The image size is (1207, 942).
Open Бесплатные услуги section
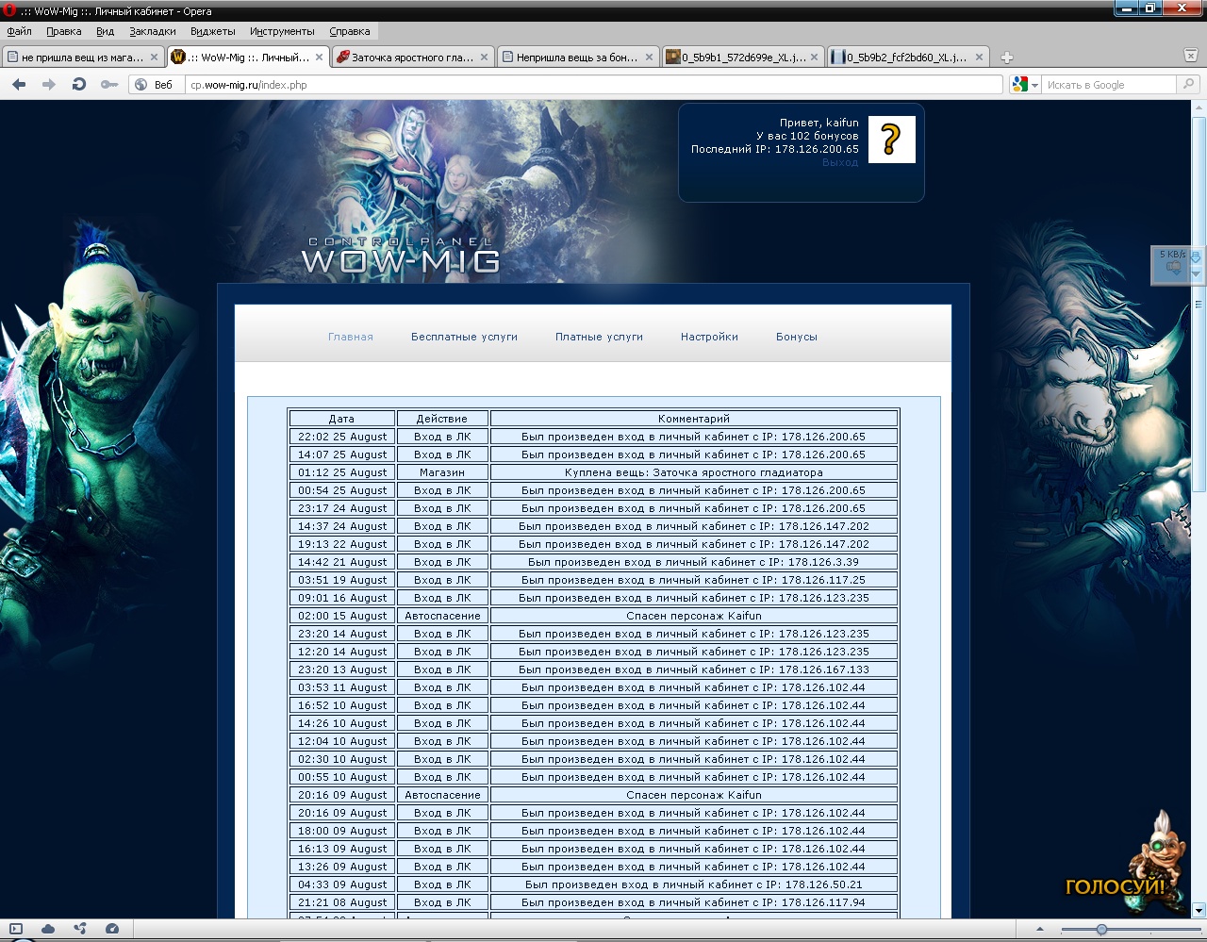464,337
